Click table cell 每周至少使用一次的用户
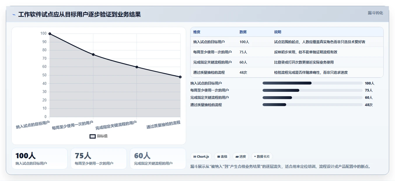Screen dimensions: 395x181 (x=212, y=52)
